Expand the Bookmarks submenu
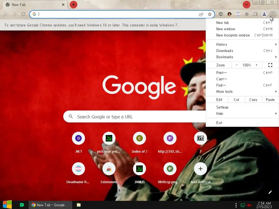The image size is (279, 209). (x=242, y=57)
